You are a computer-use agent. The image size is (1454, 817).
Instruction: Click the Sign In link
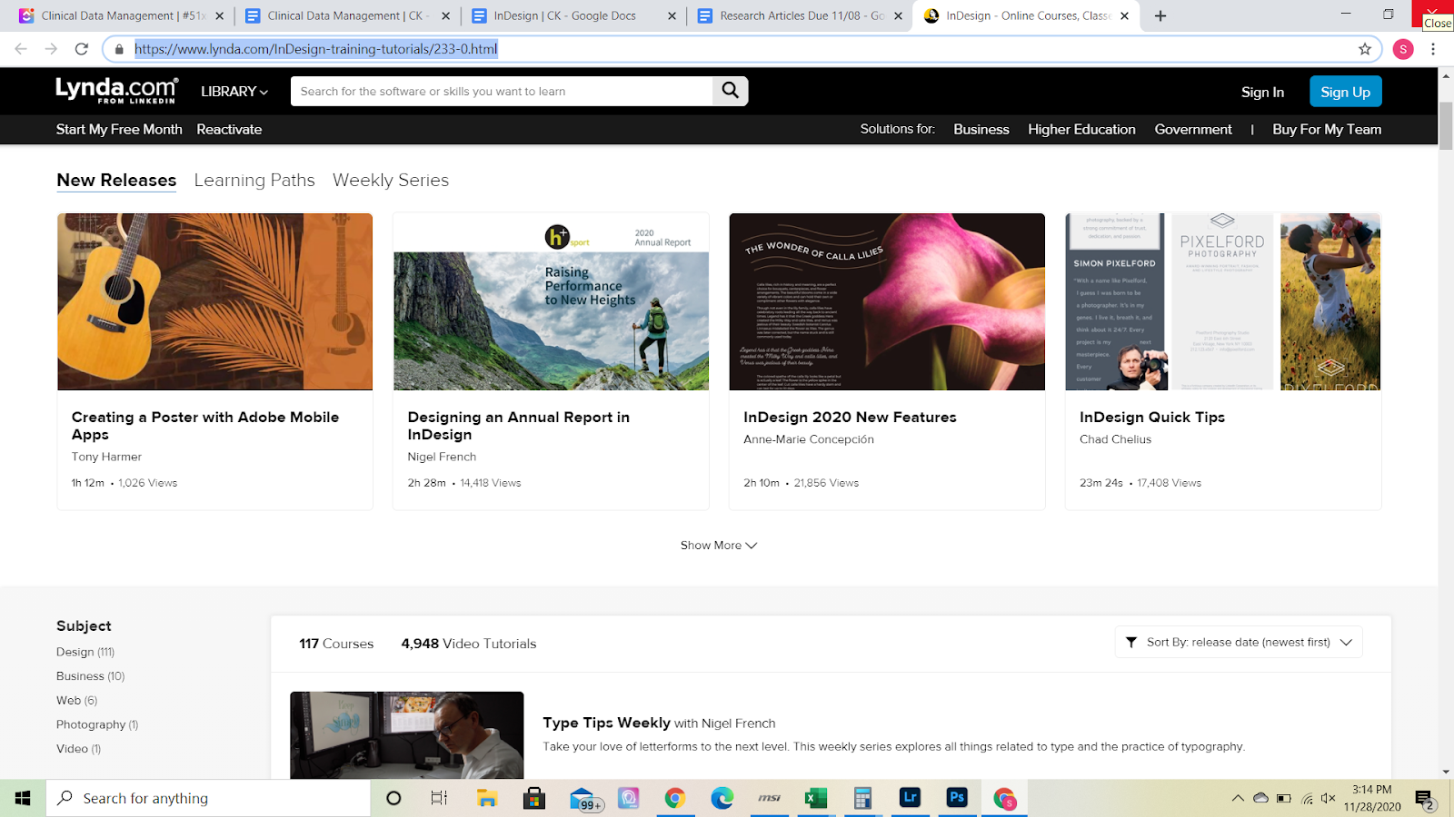click(x=1262, y=92)
